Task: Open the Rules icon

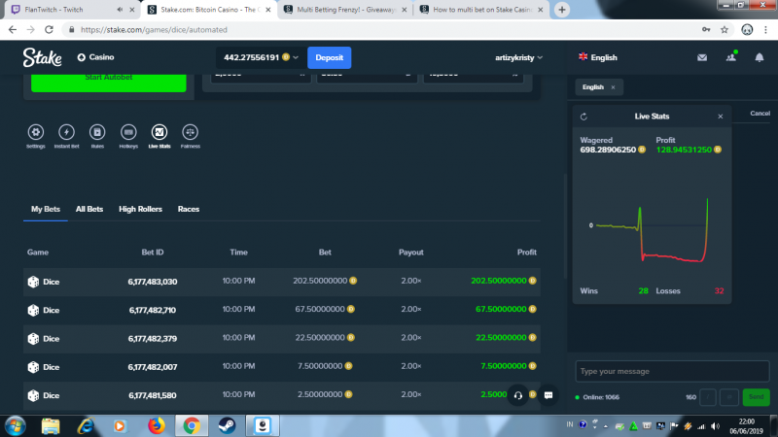Action: click(x=97, y=132)
